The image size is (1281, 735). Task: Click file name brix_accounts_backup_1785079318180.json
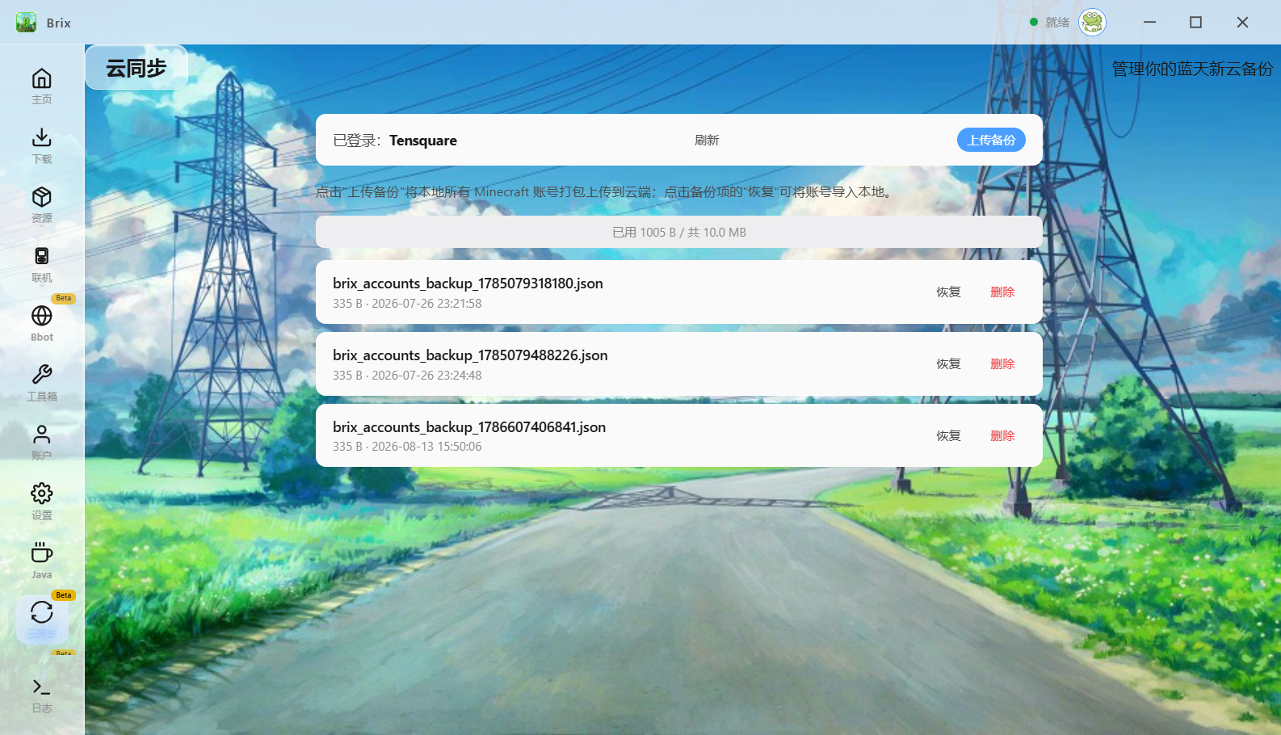468,283
